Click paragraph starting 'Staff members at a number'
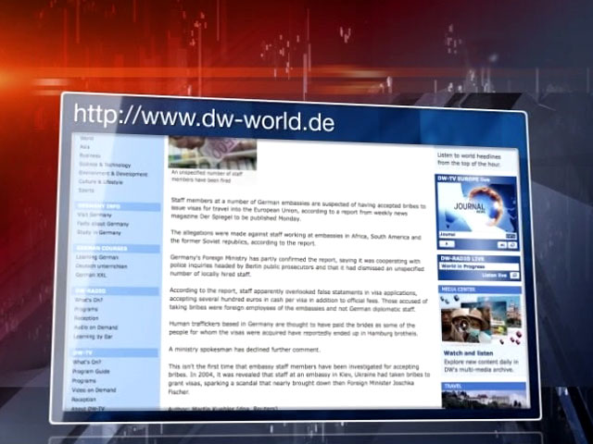The image size is (593, 444). pos(298,209)
